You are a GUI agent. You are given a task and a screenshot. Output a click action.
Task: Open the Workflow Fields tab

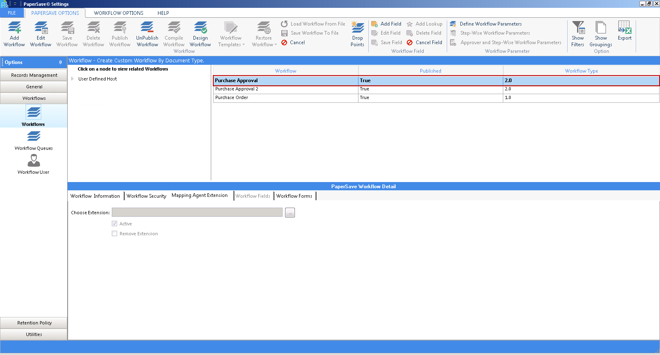(253, 196)
